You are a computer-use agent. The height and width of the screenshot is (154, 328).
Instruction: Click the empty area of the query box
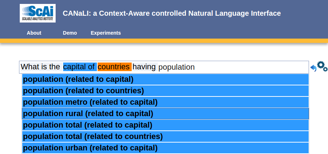[251, 67]
